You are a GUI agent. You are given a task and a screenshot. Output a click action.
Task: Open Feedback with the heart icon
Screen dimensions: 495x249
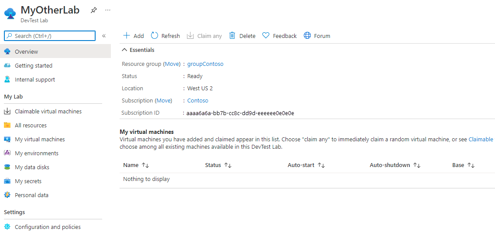(266, 36)
